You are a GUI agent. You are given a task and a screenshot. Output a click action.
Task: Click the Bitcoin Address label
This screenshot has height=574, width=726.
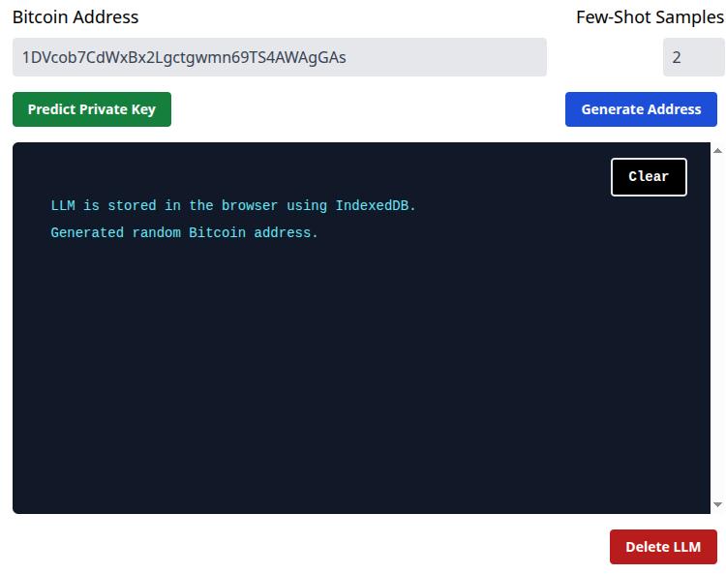pyautogui.click(x=76, y=17)
